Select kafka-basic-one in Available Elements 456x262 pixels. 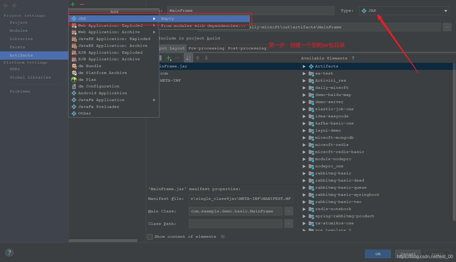334,123
